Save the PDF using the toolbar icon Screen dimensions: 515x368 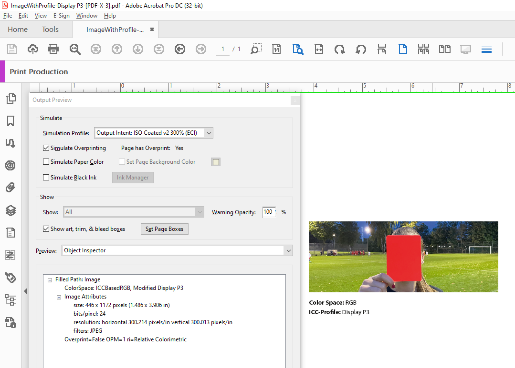click(x=11, y=49)
